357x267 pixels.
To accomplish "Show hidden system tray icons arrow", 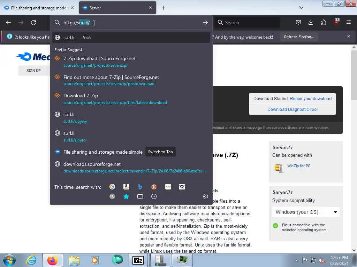I will click(296, 260).
